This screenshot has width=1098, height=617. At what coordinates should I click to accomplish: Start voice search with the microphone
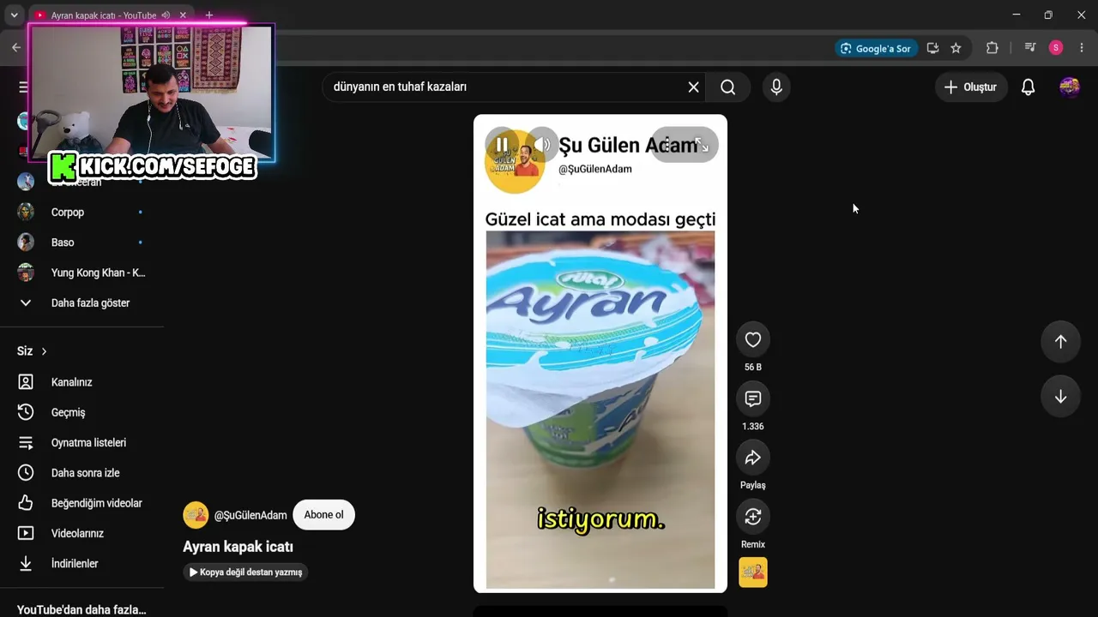pos(776,87)
